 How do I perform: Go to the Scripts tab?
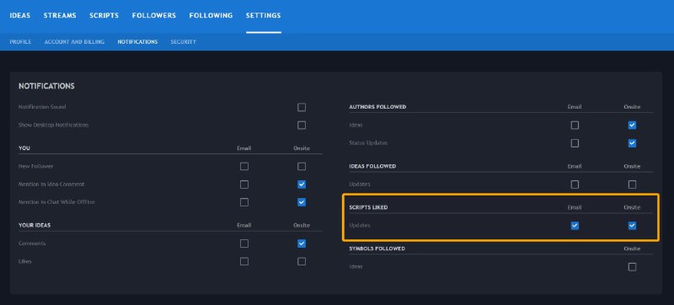104,15
